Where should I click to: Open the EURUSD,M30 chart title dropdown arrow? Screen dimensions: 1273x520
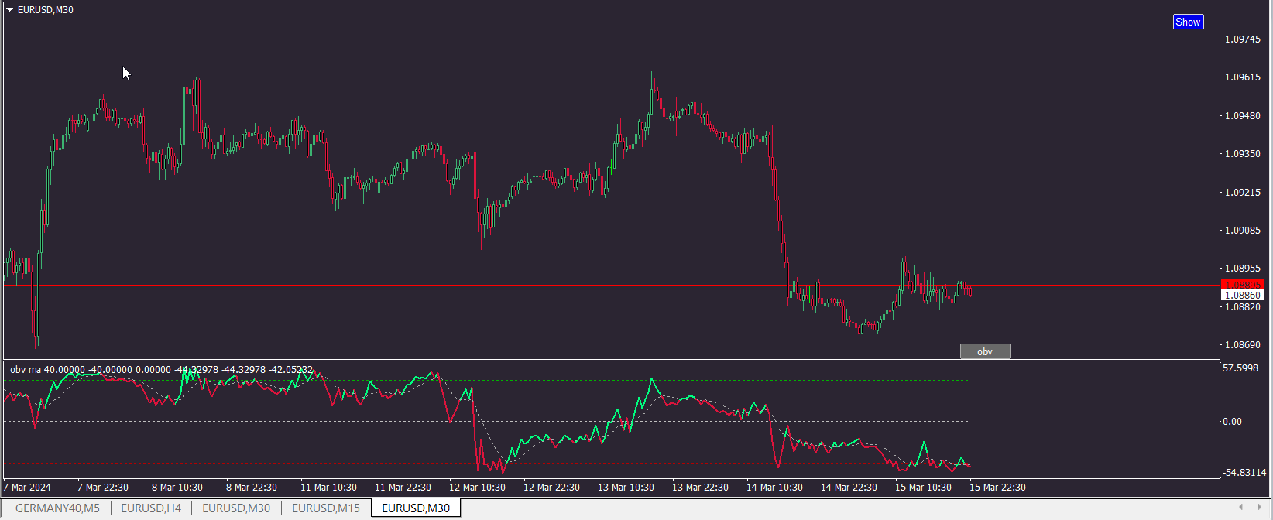[10, 10]
